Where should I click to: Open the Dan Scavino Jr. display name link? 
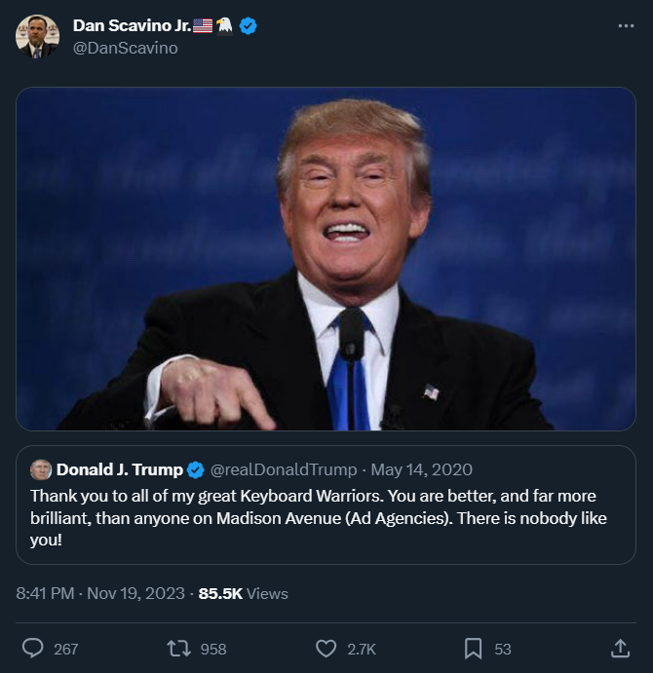pos(132,26)
